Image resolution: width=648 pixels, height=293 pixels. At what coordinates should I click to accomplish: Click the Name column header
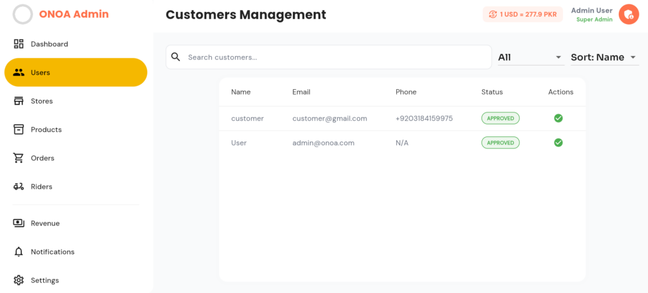(241, 92)
